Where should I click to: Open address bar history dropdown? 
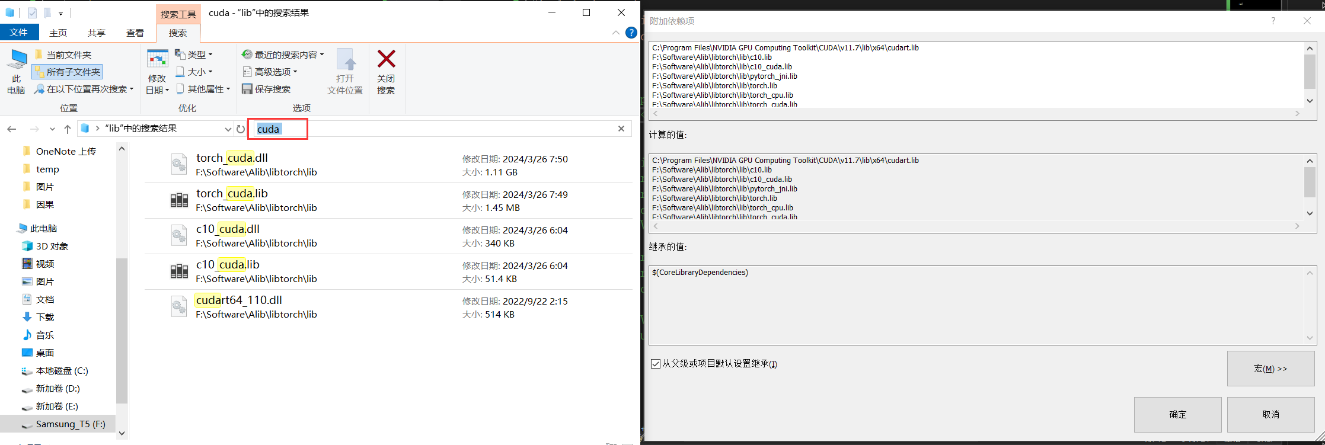click(228, 129)
